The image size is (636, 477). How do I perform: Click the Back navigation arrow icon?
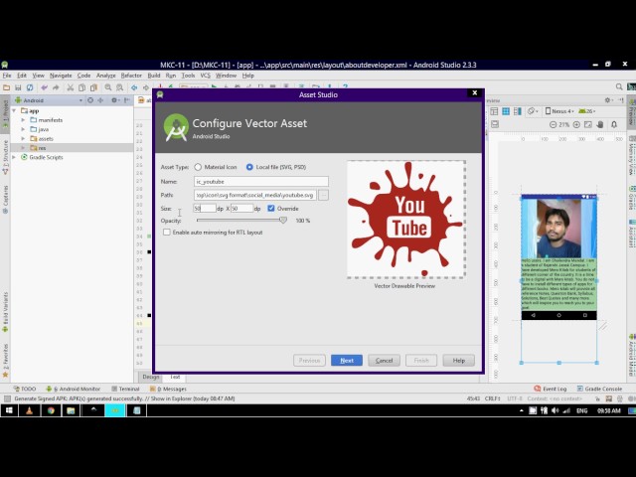(x=134, y=87)
